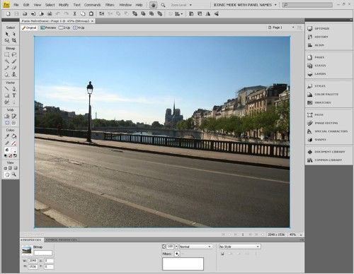
Task: Swap stroke and fill colors
Action: [x=15, y=156]
